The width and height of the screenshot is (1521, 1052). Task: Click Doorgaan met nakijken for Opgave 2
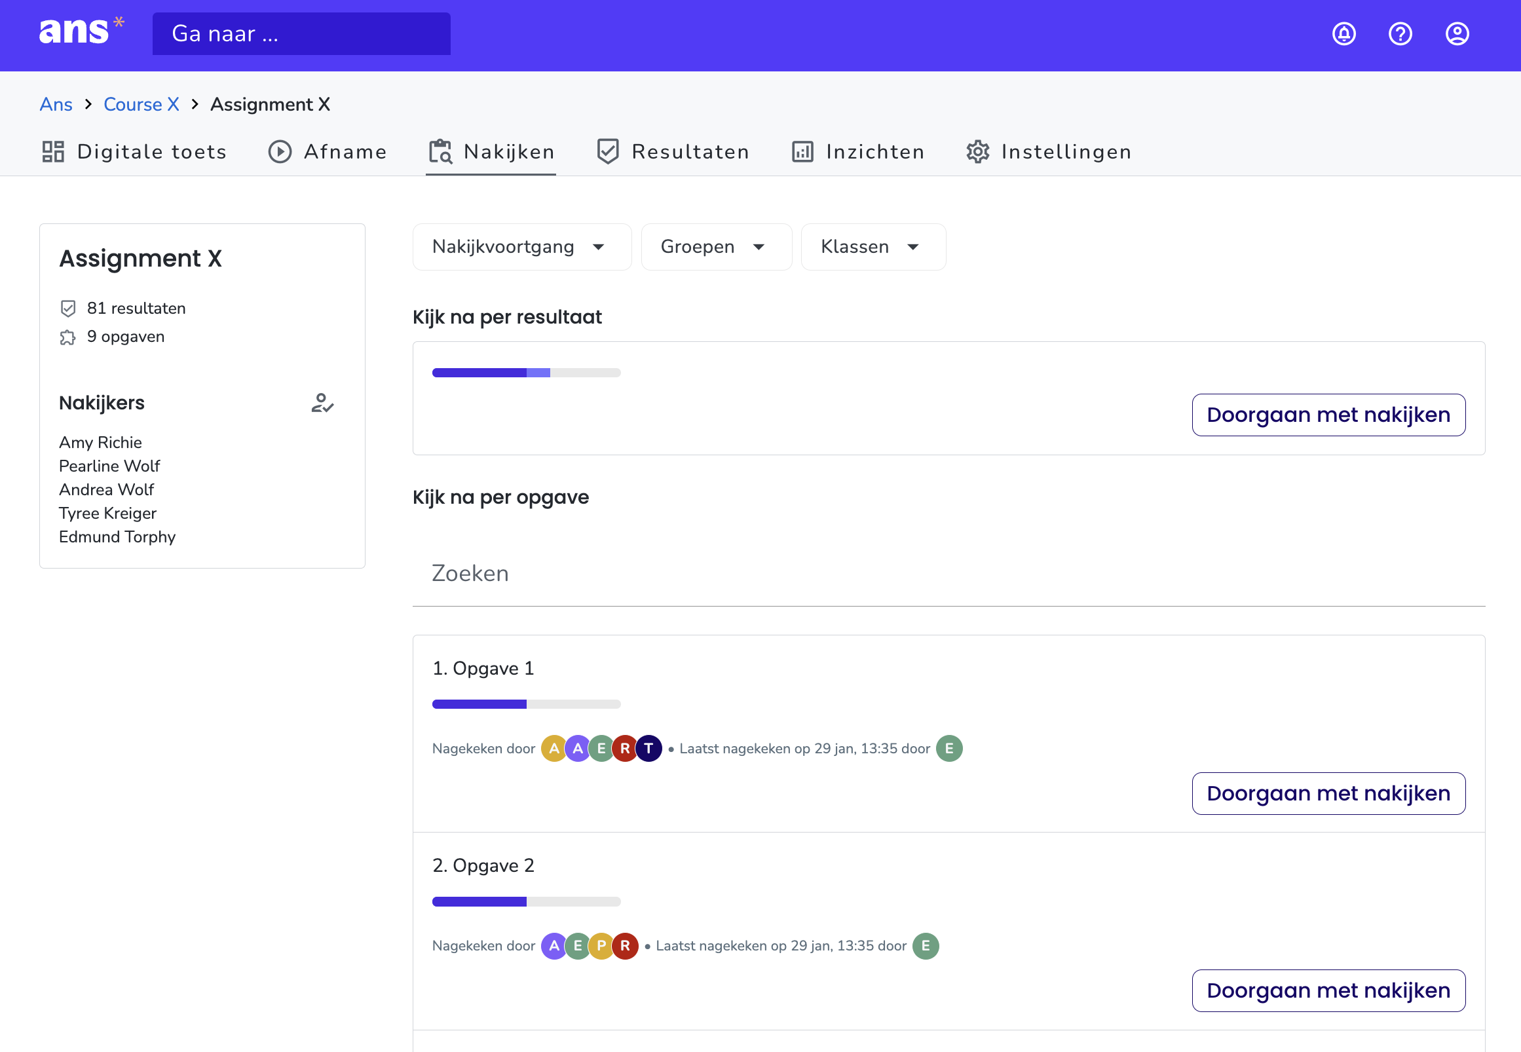pyautogui.click(x=1328, y=990)
